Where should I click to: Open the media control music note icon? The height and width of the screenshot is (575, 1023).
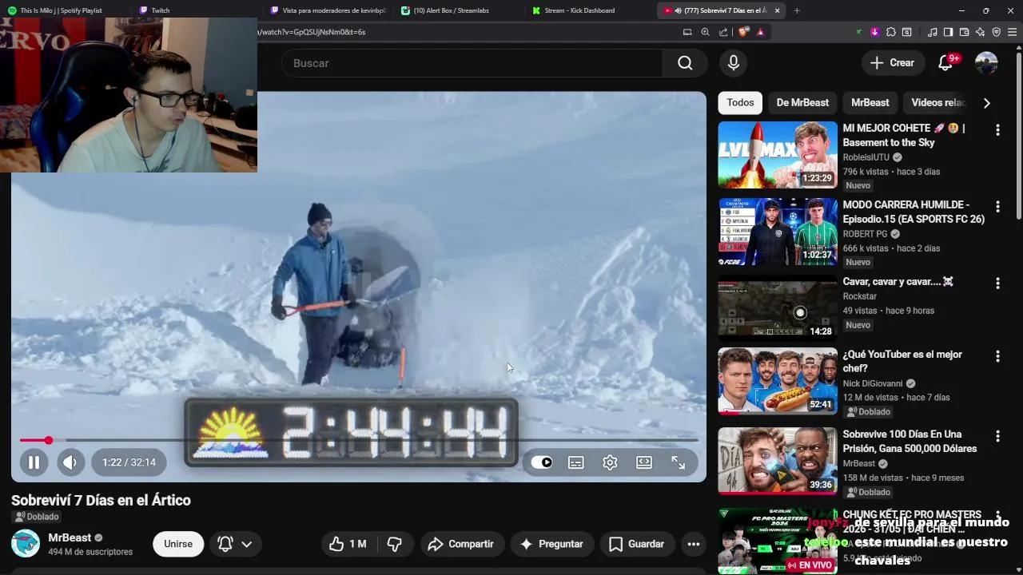(932, 32)
